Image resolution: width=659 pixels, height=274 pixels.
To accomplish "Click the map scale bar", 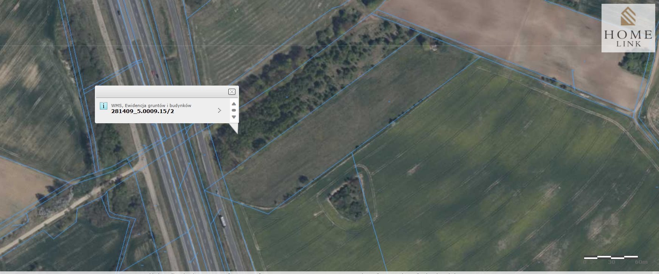I will click(611, 257).
